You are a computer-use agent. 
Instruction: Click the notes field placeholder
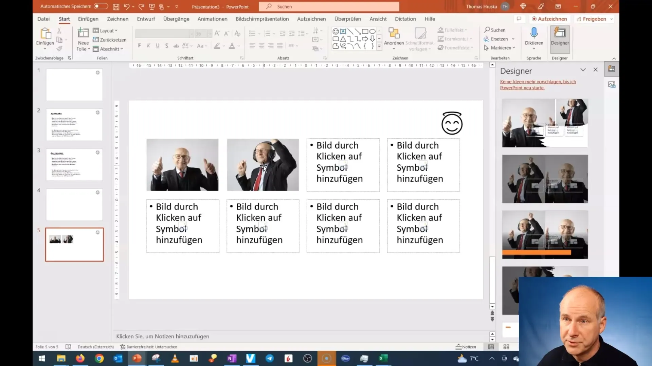click(163, 336)
